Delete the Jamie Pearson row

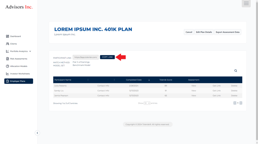point(234,96)
